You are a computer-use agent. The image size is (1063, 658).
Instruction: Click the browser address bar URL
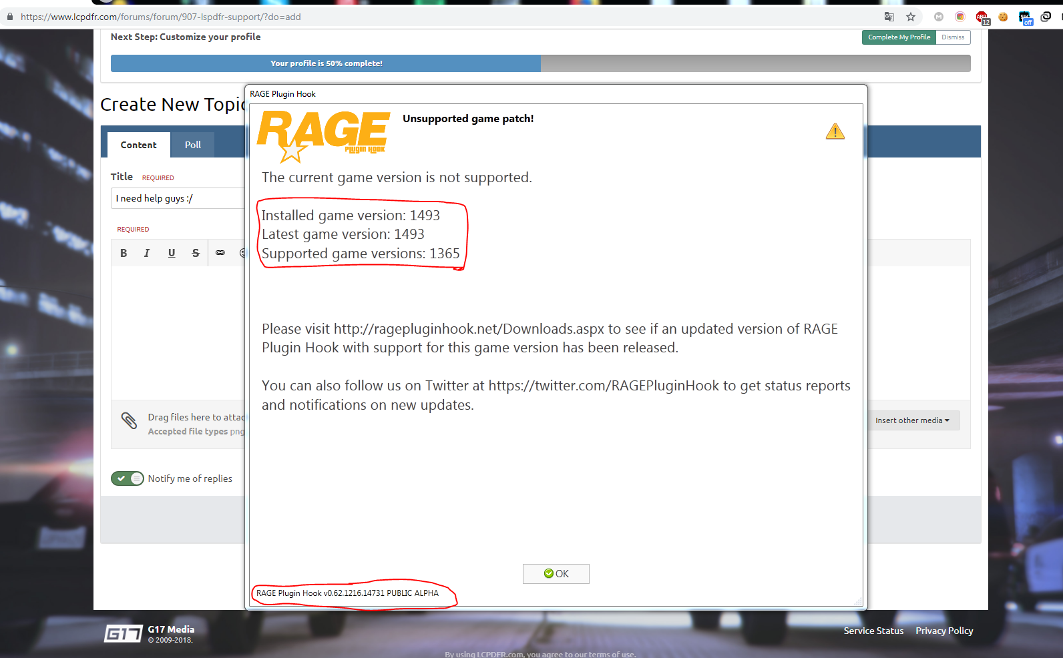[161, 17]
